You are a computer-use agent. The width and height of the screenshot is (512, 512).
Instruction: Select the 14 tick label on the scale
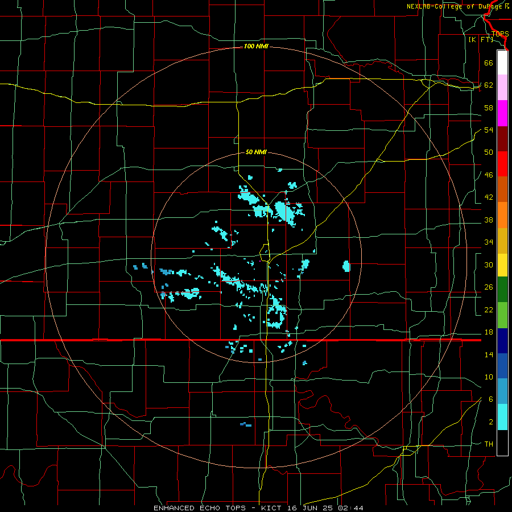click(489, 354)
